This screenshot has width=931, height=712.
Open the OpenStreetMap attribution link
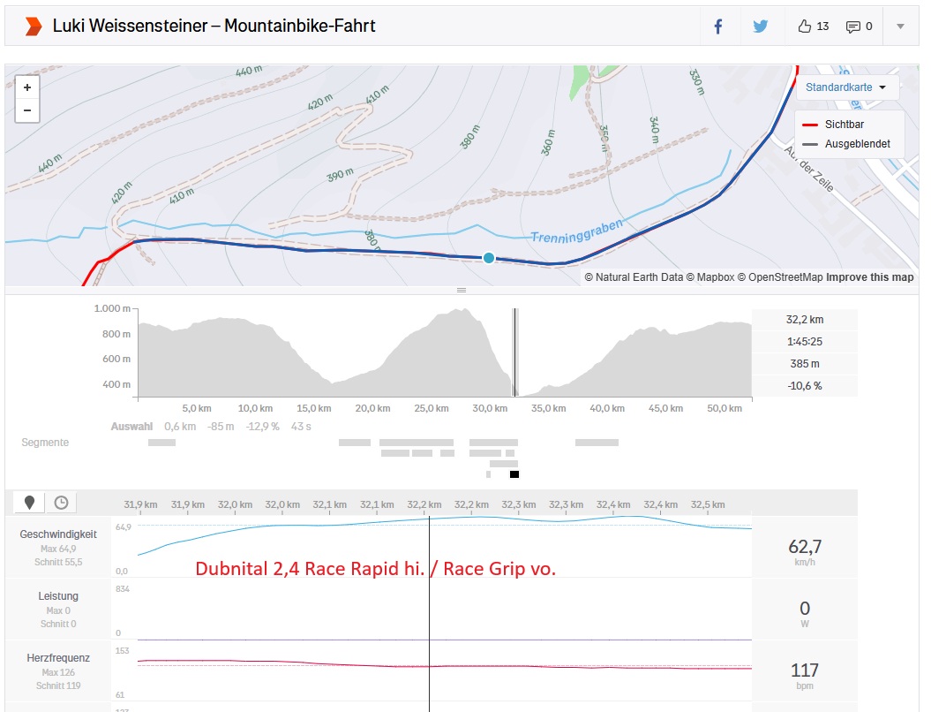point(780,277)
